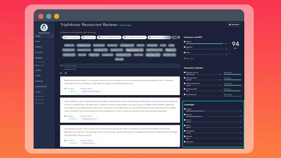Open the Overview eye icon under Reports

(37, 62)
